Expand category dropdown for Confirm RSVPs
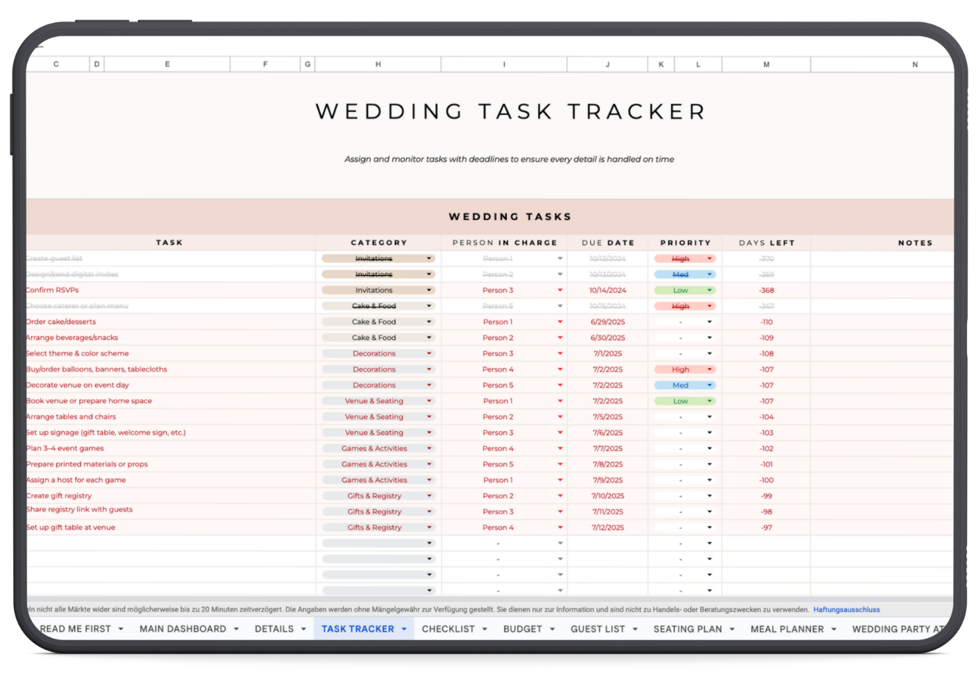 429,290
